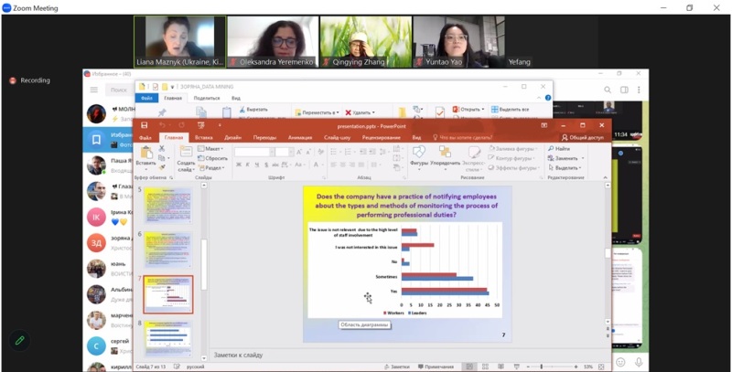Viewport: 732px width, 372px height.
Task: Switch to the Анимация ribbon tab
Action: [300, 137]
